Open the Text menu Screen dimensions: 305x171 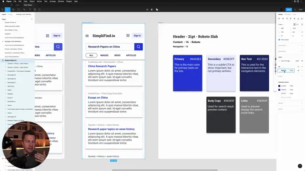point(46,1)
